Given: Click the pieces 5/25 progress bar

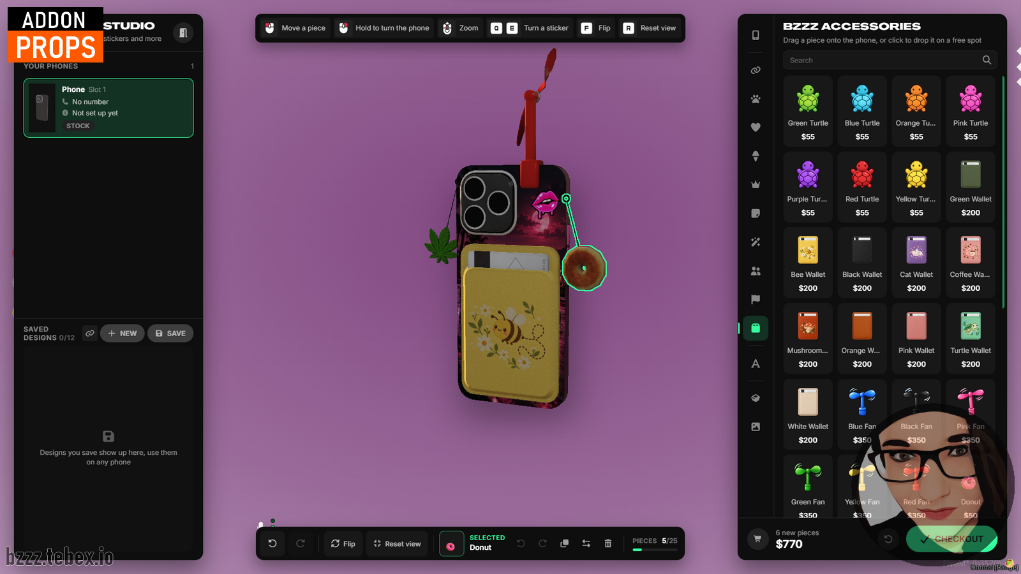Looking at the screenshot, I should [655, 550].
